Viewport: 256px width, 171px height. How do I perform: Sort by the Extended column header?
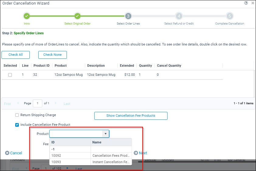click(x=127, y=65)
